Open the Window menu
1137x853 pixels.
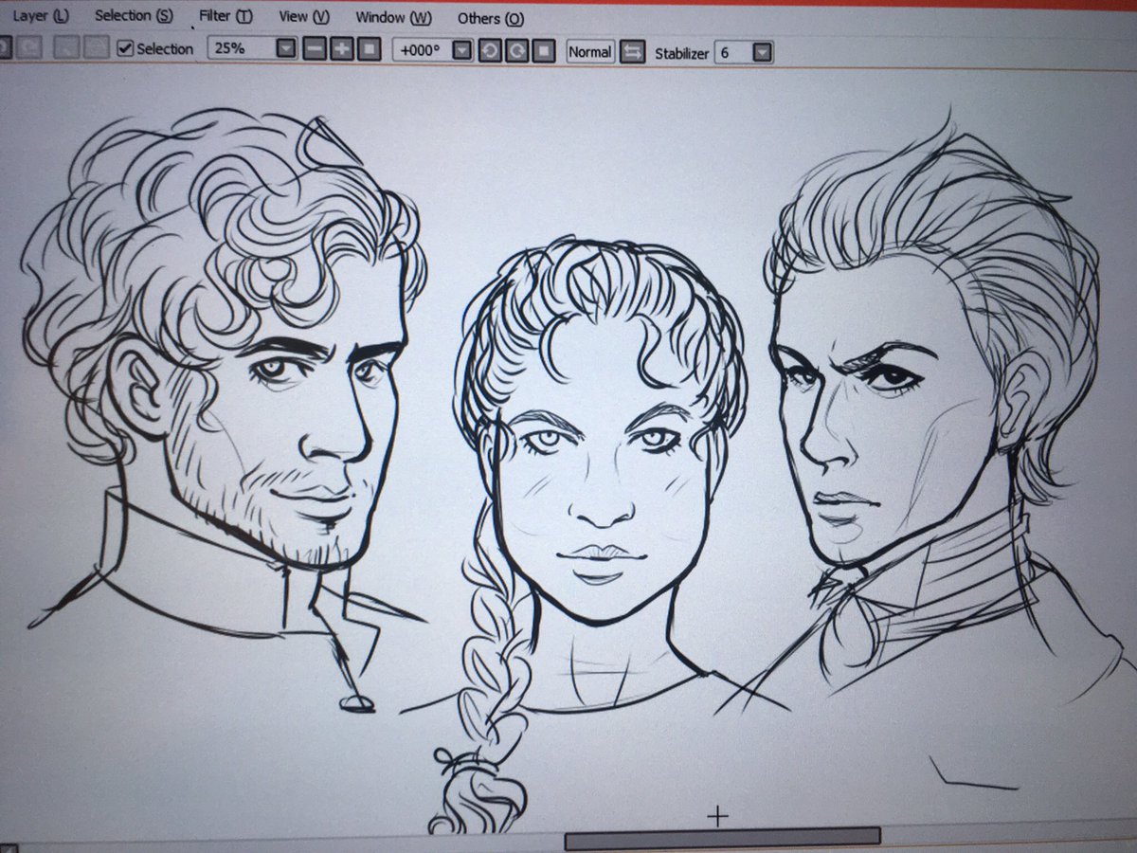pyautogui.click(x=393, y=18)
